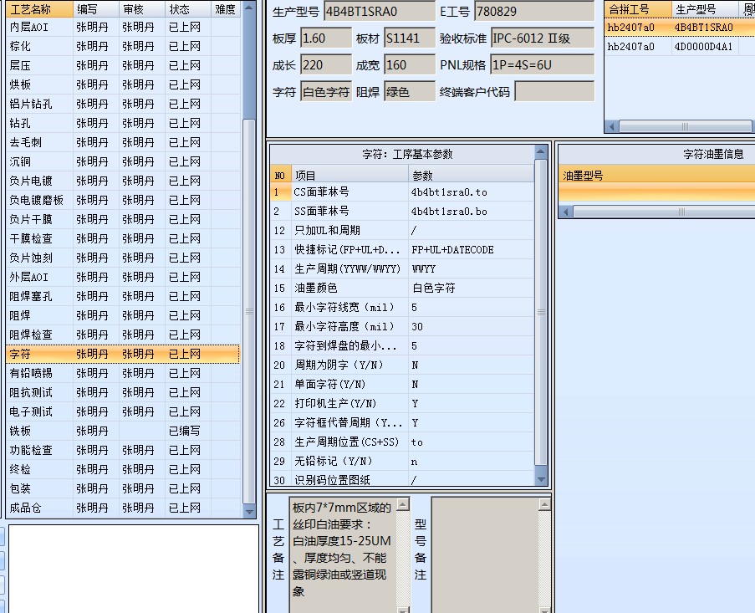Image resolution: width=755 pixels, height=613 pixels.
Task: Select the 负片干膜 process row
Action: click(x=123, y=220)
